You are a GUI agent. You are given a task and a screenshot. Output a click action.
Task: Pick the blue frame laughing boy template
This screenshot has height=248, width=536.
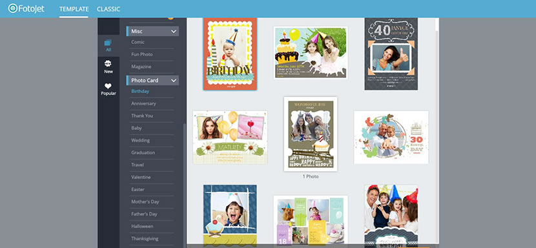click(x=230, y=216)
